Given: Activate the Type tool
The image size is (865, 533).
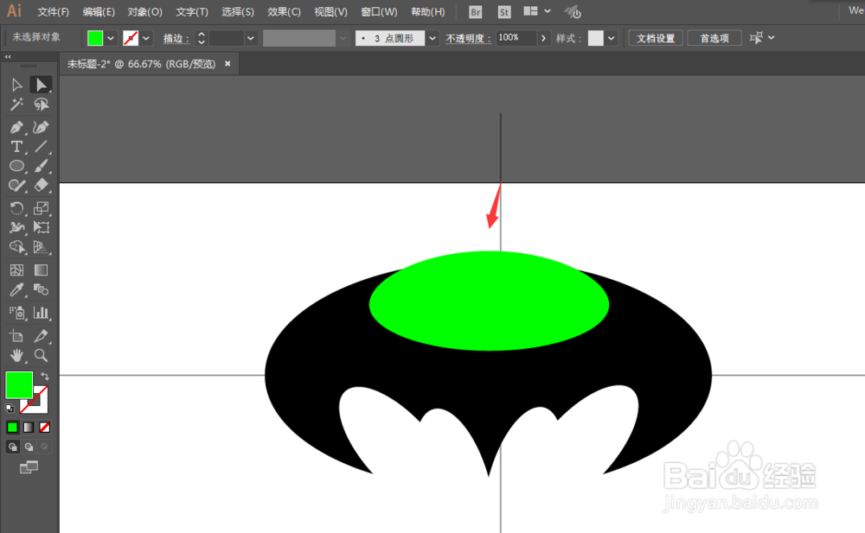Looking at the screenshot, I should (16, 147).
